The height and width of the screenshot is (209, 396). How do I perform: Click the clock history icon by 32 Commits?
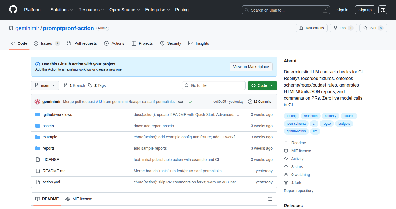[250, 102]
